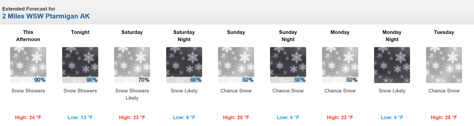This screenshot has height=126, width=474.
Task: Click the High: 25 °F Tuesday temperature
Action: (444, 117)
